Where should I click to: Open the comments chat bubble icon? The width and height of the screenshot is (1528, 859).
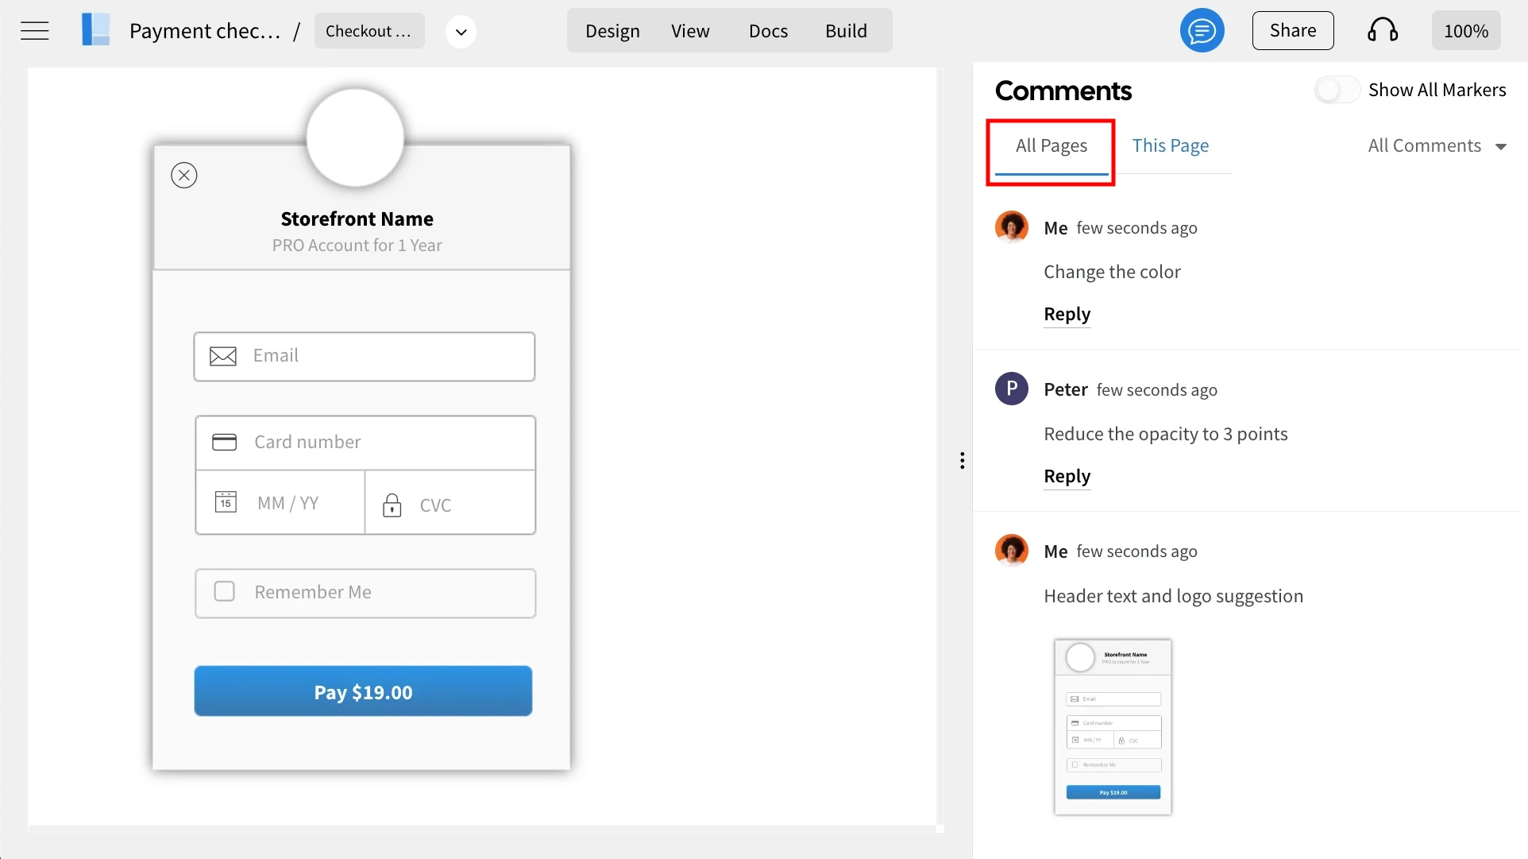pos(1202,31)
